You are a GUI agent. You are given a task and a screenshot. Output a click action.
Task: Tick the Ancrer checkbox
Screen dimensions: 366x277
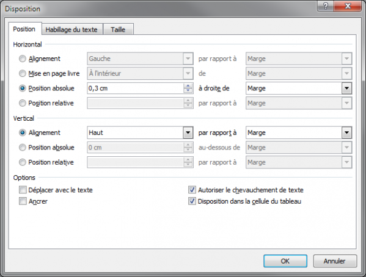pos(23,201)
